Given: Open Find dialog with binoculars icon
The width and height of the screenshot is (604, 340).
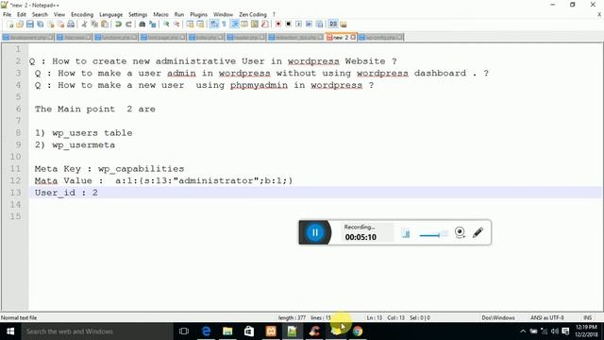Looking at the screenshot, I should [143, 25].
